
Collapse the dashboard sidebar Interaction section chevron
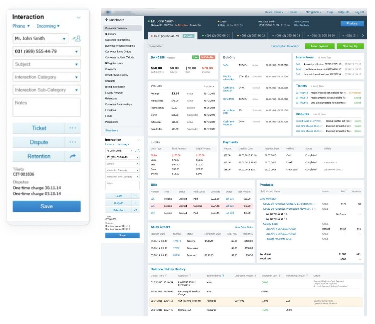138,140
